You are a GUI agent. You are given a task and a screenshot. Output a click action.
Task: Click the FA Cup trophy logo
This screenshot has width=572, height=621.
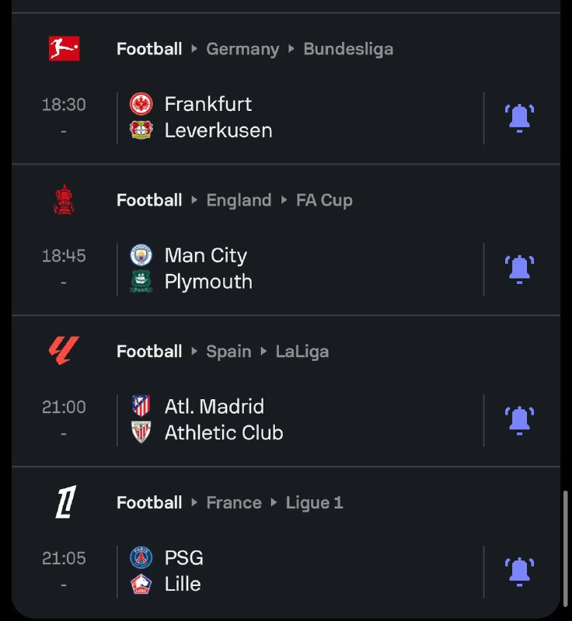tap(64, 200)
